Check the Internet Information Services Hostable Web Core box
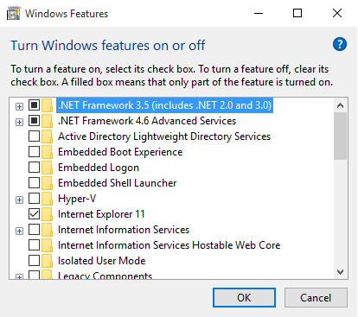This screenshot has height=317, width=358. tap(34, 245)
